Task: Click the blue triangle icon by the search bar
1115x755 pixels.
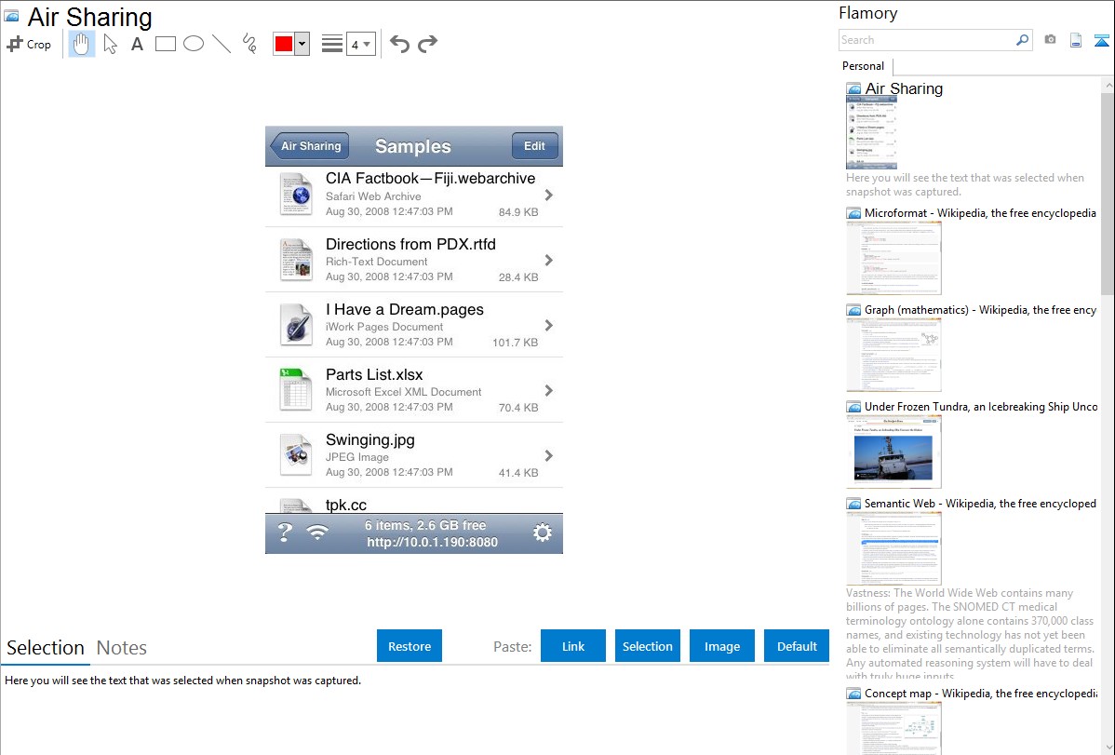Action: [x=1101, y=40]
